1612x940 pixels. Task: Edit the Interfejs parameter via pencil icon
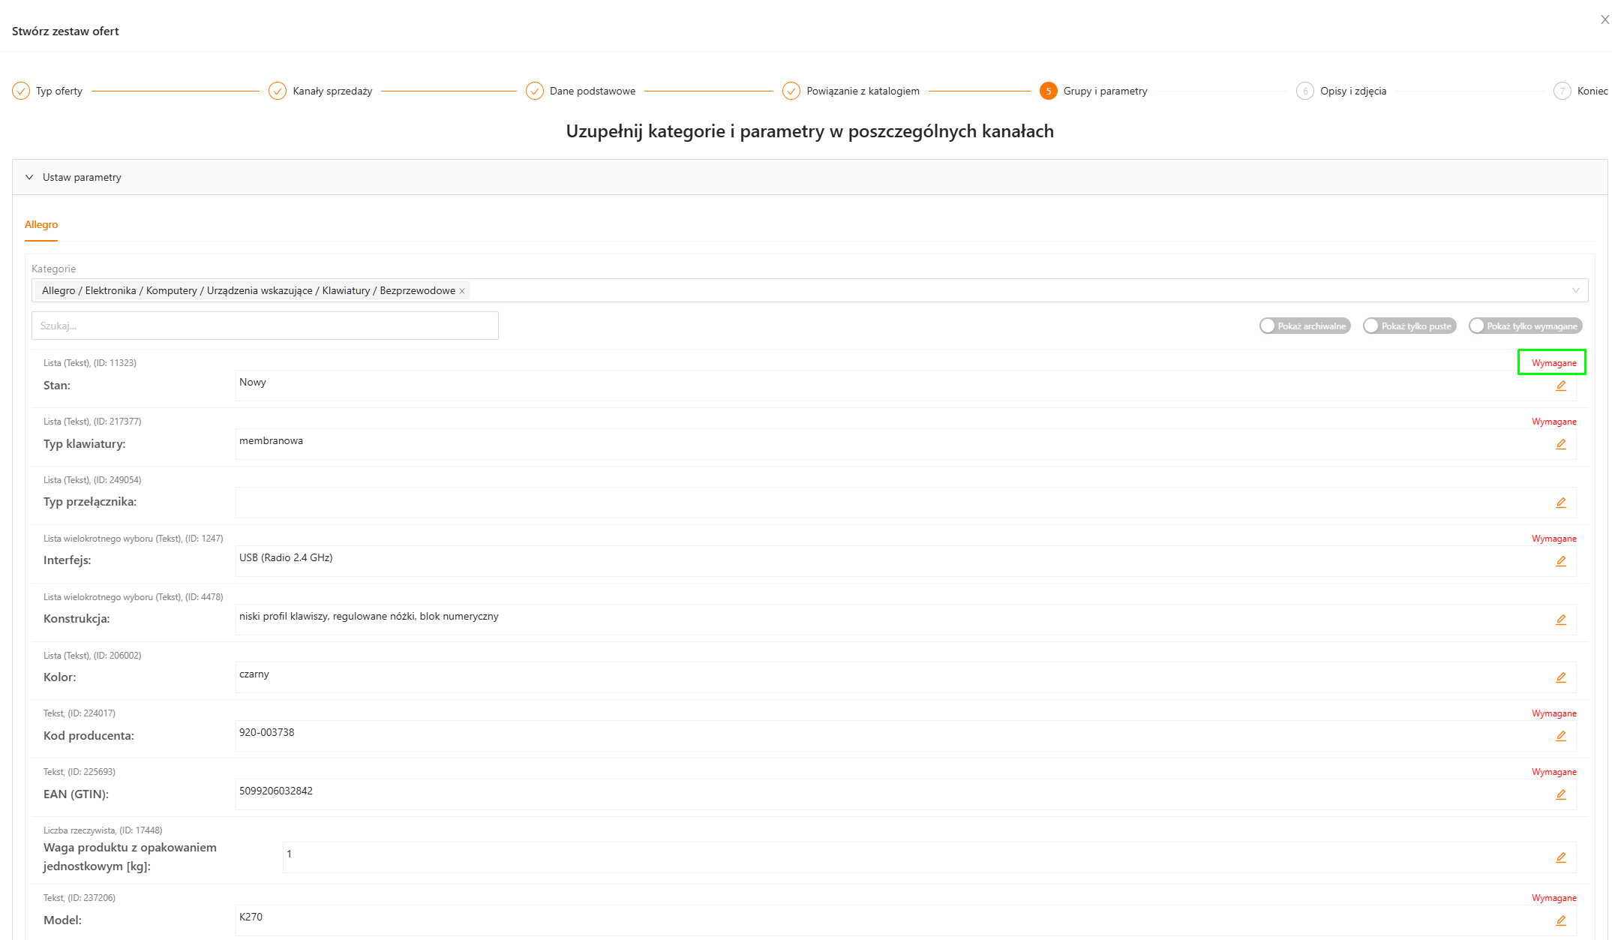pyautogui.click(x=1560, y=561)
